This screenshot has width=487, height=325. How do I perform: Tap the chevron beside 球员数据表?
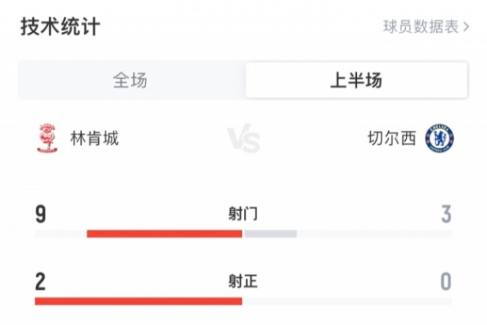pos(467,27)
